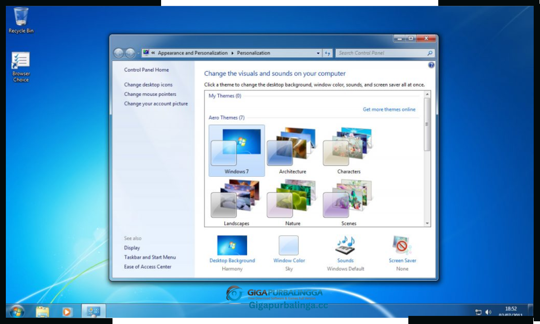Click the Personalization breadcrumb
540x324 pixels.
pos(253,53)
